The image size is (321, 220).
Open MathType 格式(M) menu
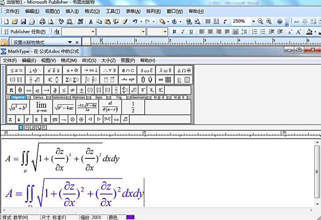tap(69, 61)
